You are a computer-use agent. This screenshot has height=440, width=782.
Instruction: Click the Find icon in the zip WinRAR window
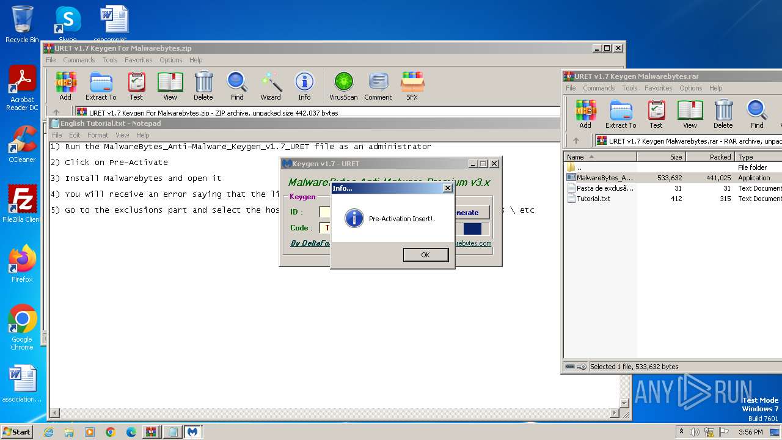click(237, 86)
